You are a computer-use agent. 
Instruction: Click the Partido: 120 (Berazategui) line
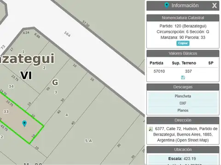(x=183, y=26)
